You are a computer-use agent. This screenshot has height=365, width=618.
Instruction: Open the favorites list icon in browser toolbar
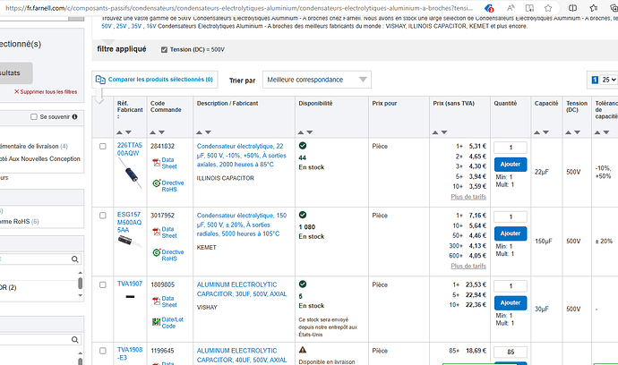pyautogui.click(x=594, y=8)
